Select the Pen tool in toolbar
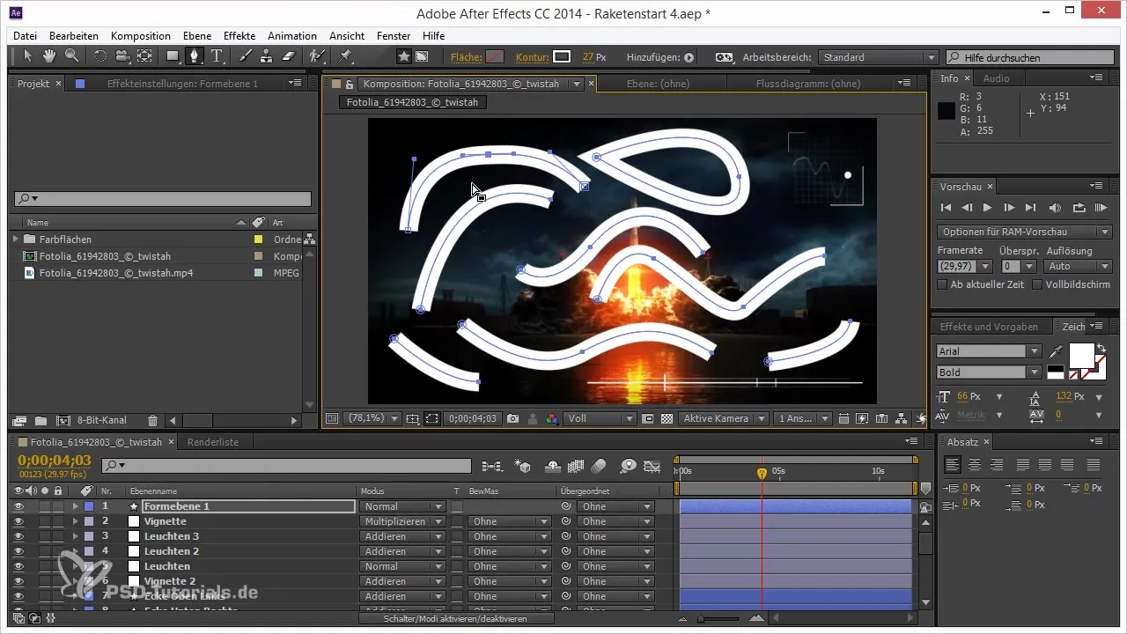This screenshot has width=1127, height=634. pyautogui.click(x=194, y=56)
